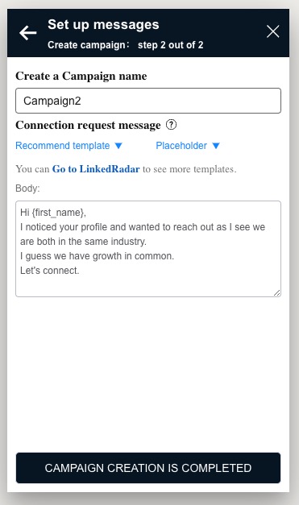Place cursor on the Hi {first_name} line
Image resolution: width=299 pixels, height=505 pixels.
pyautogui.click(x=53, y=213)
